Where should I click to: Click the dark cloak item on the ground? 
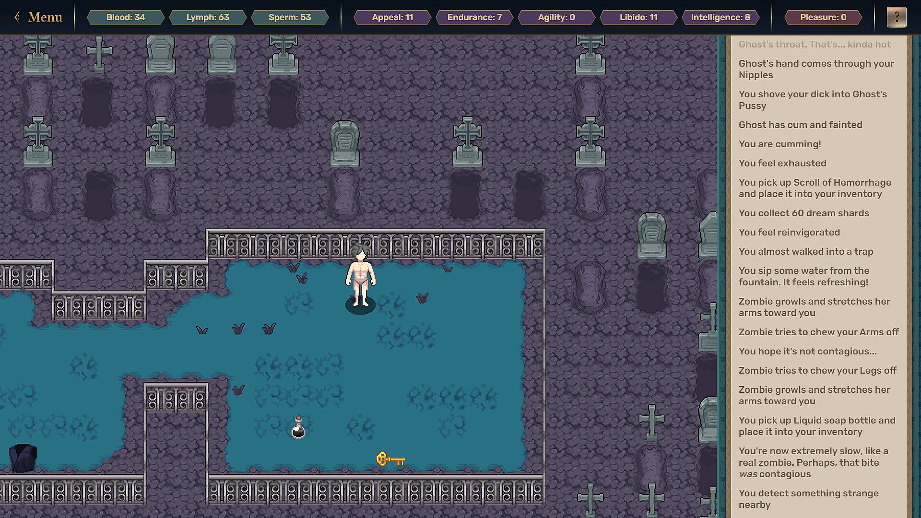tap(23, 458)
